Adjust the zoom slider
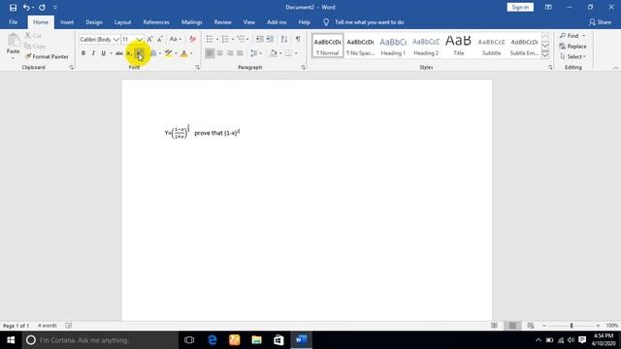The height and width of the screenshot is (349, 621). tap(572, 326)
